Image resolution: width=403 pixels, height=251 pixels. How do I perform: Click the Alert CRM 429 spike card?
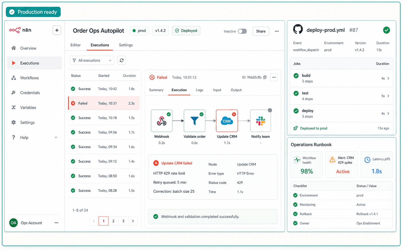(x=342, y=165)
